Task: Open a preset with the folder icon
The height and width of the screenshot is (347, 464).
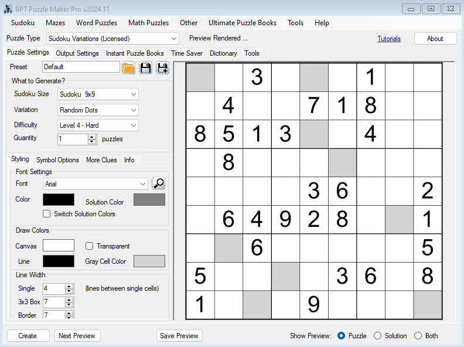Action: pyautogui.click(x=128, y=68)
